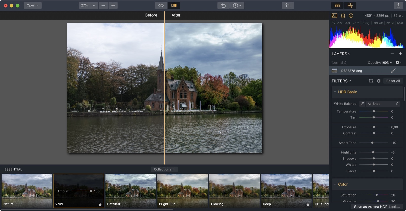406x211 pixels.
Task: Adjust the Blacks slider
Action: point(374,171)
